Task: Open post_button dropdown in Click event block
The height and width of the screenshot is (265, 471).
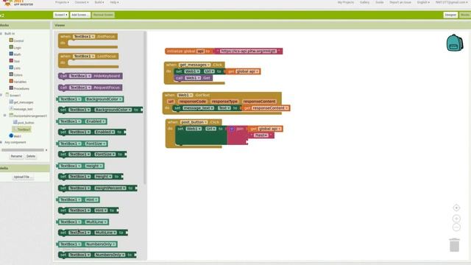Action: 194,122
